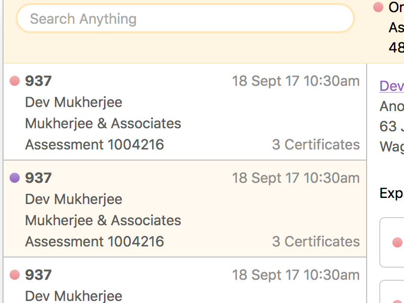Open 3 Certificates on the highlighted entry
Screen dimensions: 404x303
(316, 242)
